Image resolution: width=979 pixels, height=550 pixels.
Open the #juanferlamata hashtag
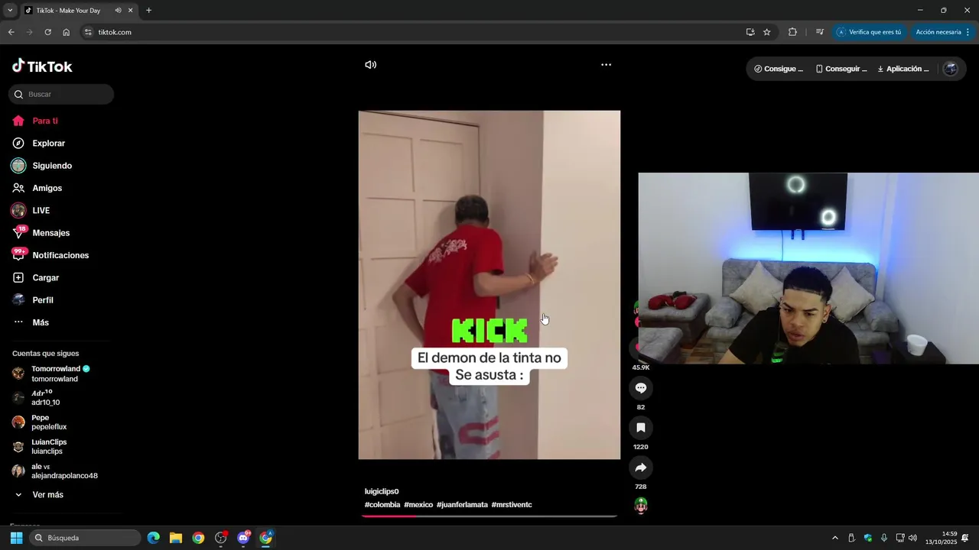point(462,505)
